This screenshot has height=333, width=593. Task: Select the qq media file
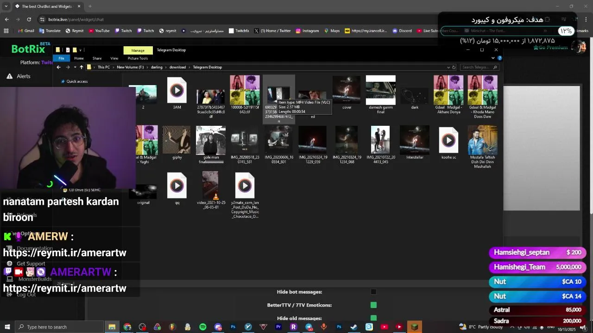coord(177,189)
